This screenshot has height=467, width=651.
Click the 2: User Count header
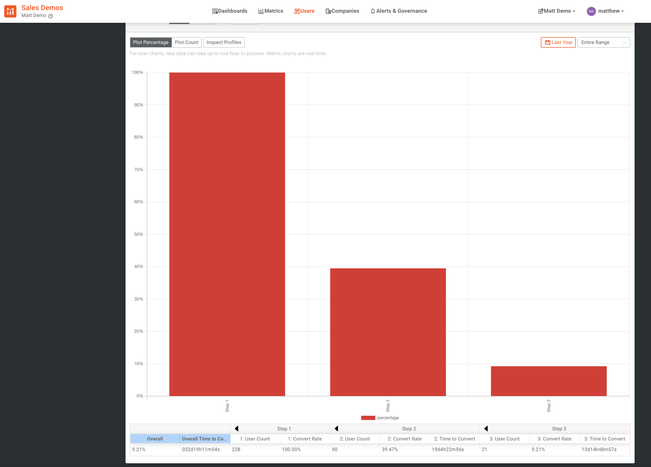pyautogui.click(x=355, y=439)
